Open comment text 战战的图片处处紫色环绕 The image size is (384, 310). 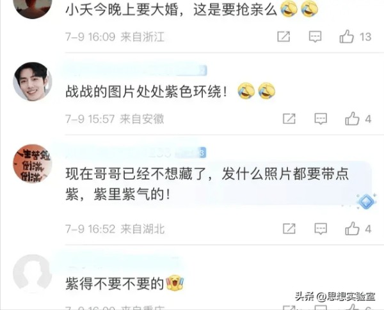[x=147, y=92]
